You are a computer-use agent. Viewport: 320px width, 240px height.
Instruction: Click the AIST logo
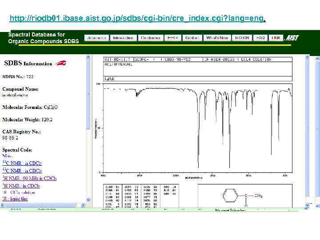[x=292, y=38]
